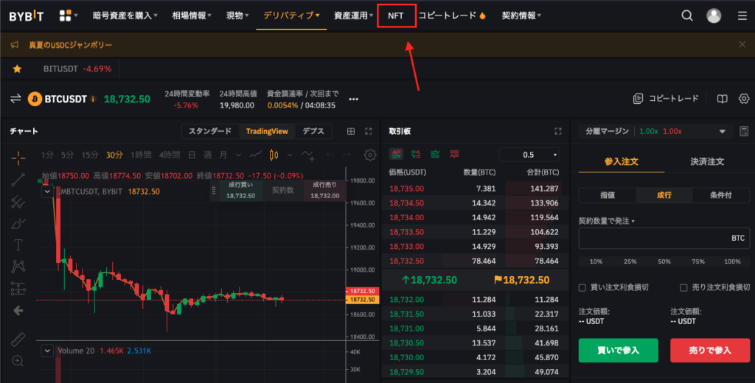Open the 契約情報 menu
Screen dimensions: 755x383
tap(521, 16)
